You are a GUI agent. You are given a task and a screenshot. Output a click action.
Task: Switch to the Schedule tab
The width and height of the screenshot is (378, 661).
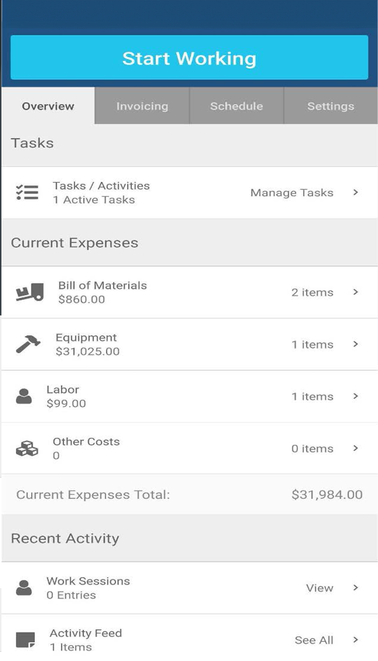(x=237, y=106)
